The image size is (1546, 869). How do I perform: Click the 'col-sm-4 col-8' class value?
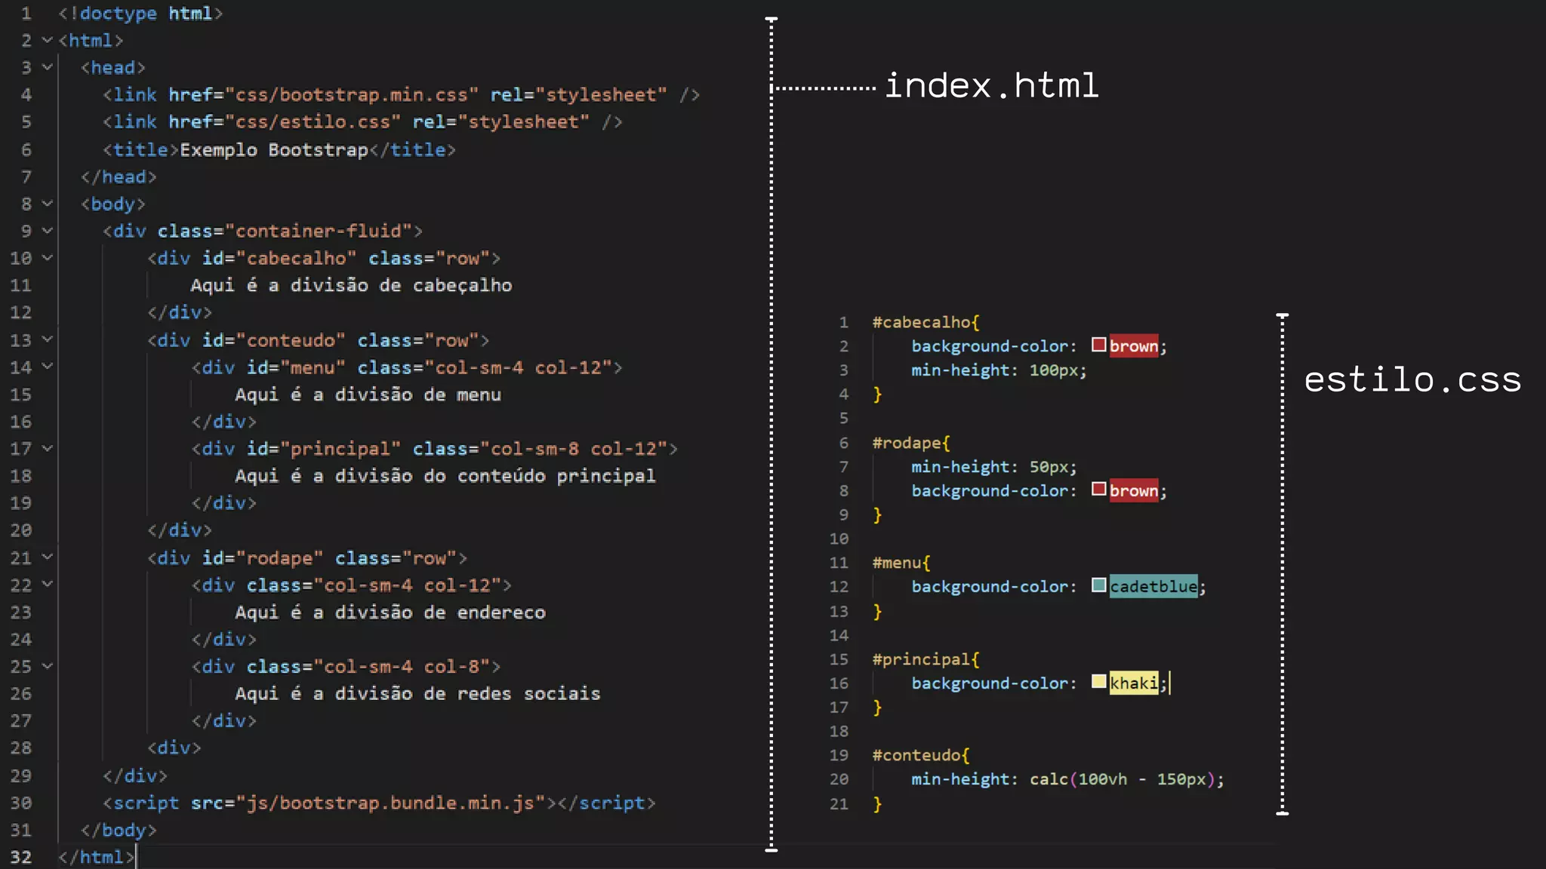[402, 667]
